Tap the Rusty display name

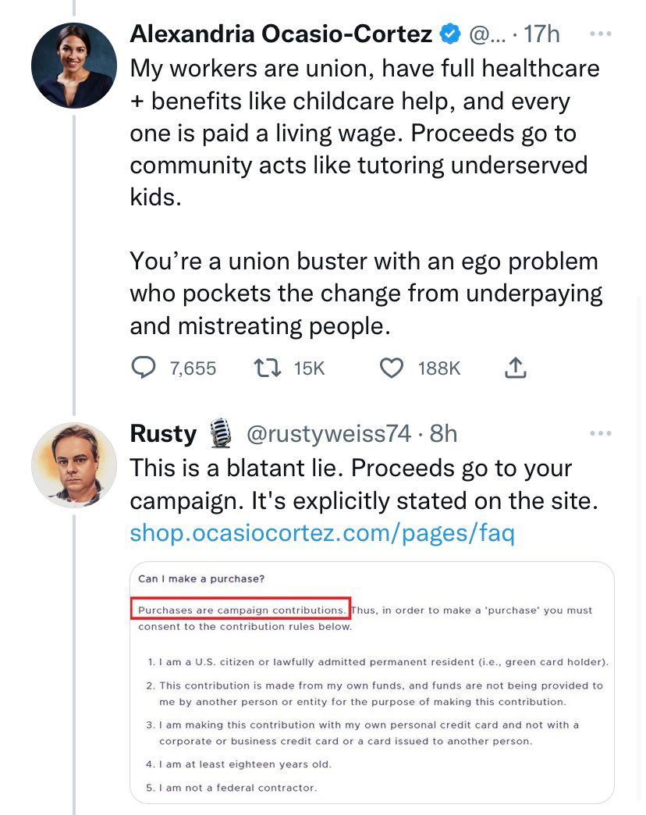pyautogui.click(x=163, y=433)
